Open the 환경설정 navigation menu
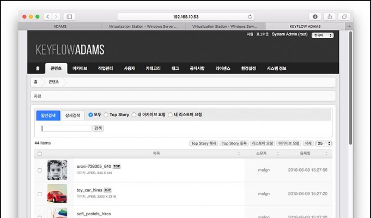The height and width of the screenshot is (218, 371). coord(248,69)
